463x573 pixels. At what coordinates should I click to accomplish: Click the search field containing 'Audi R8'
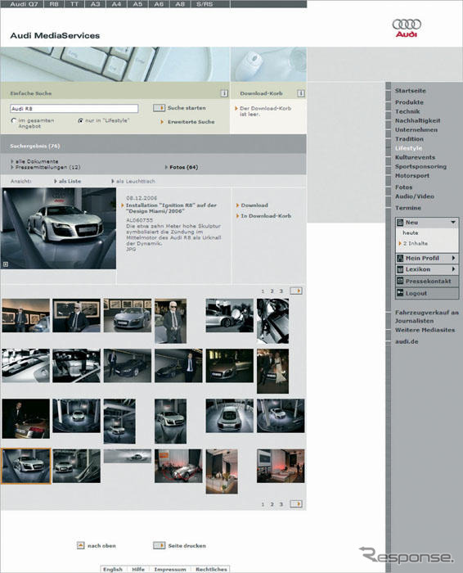pyautogui.click(x=74, y=109)
